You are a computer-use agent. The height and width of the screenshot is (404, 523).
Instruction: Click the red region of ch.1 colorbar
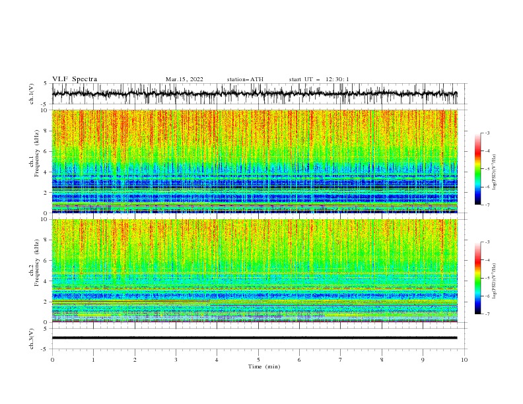click(478, 152)
